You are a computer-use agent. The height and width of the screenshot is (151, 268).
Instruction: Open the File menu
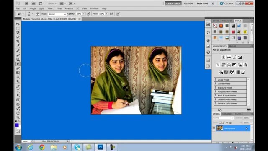pyautogui.click(x=18, y=8)
